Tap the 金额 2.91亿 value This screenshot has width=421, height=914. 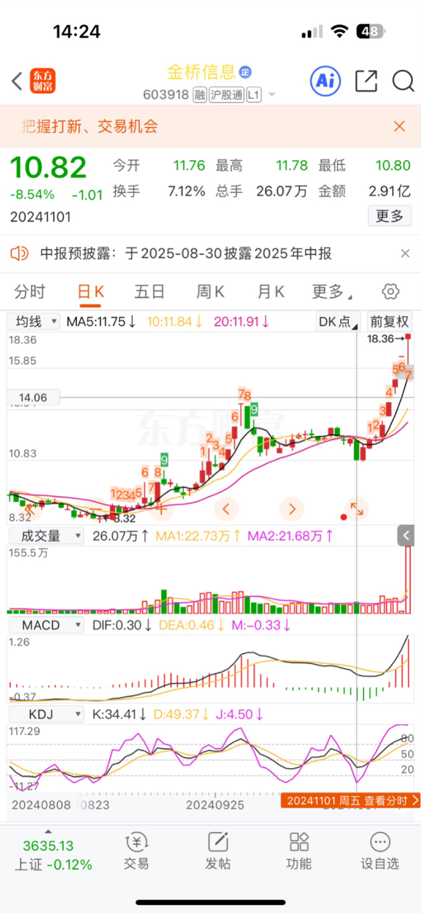390,191
